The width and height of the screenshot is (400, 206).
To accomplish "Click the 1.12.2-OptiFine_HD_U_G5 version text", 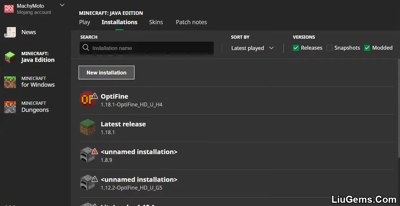I will (132, 188).
